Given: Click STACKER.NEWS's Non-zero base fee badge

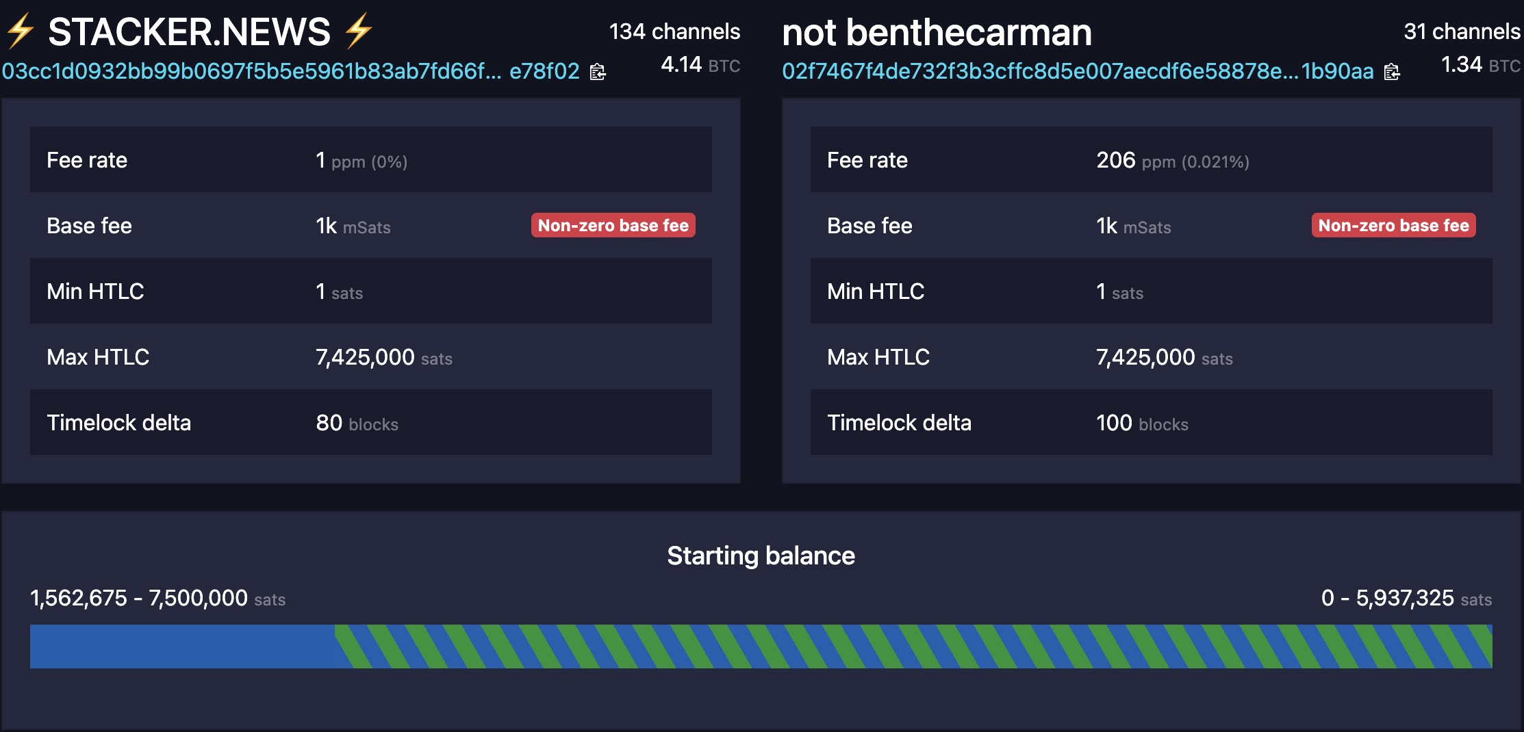Looking at the screenshot, I should pyautogui.click(x=613, y=226).
